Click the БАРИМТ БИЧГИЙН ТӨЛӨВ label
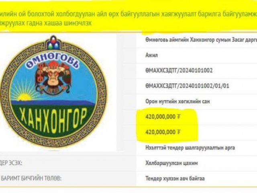 coord(31,178)
